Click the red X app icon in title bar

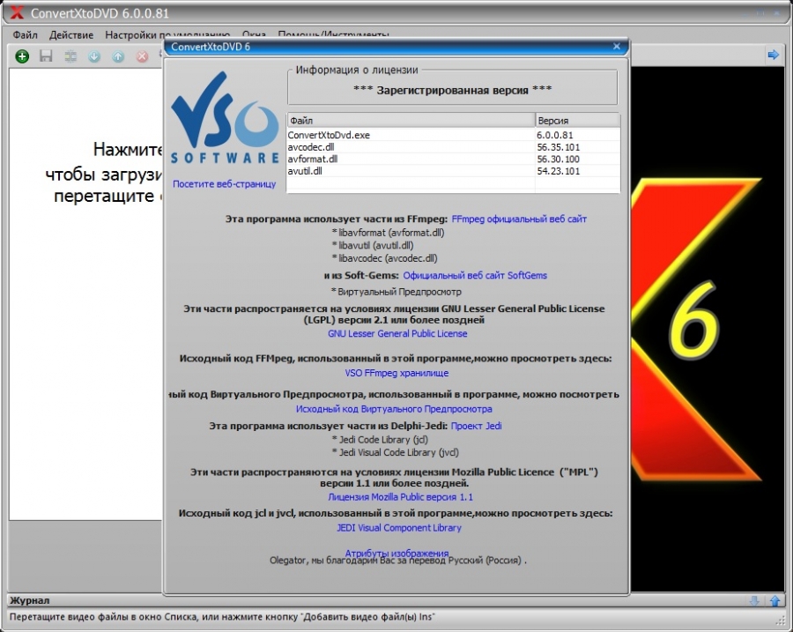click(x=17, y=12)
